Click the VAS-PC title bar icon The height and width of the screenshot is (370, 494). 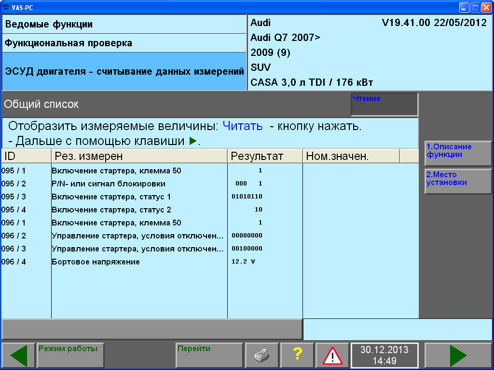tap(6, 7)
